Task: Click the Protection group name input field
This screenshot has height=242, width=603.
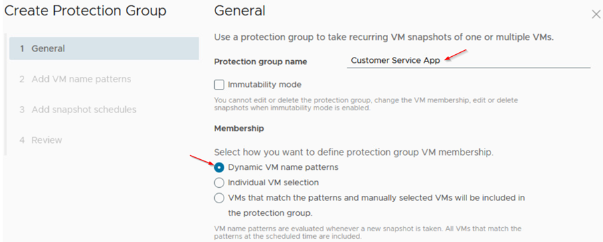Action: (468, 60)
